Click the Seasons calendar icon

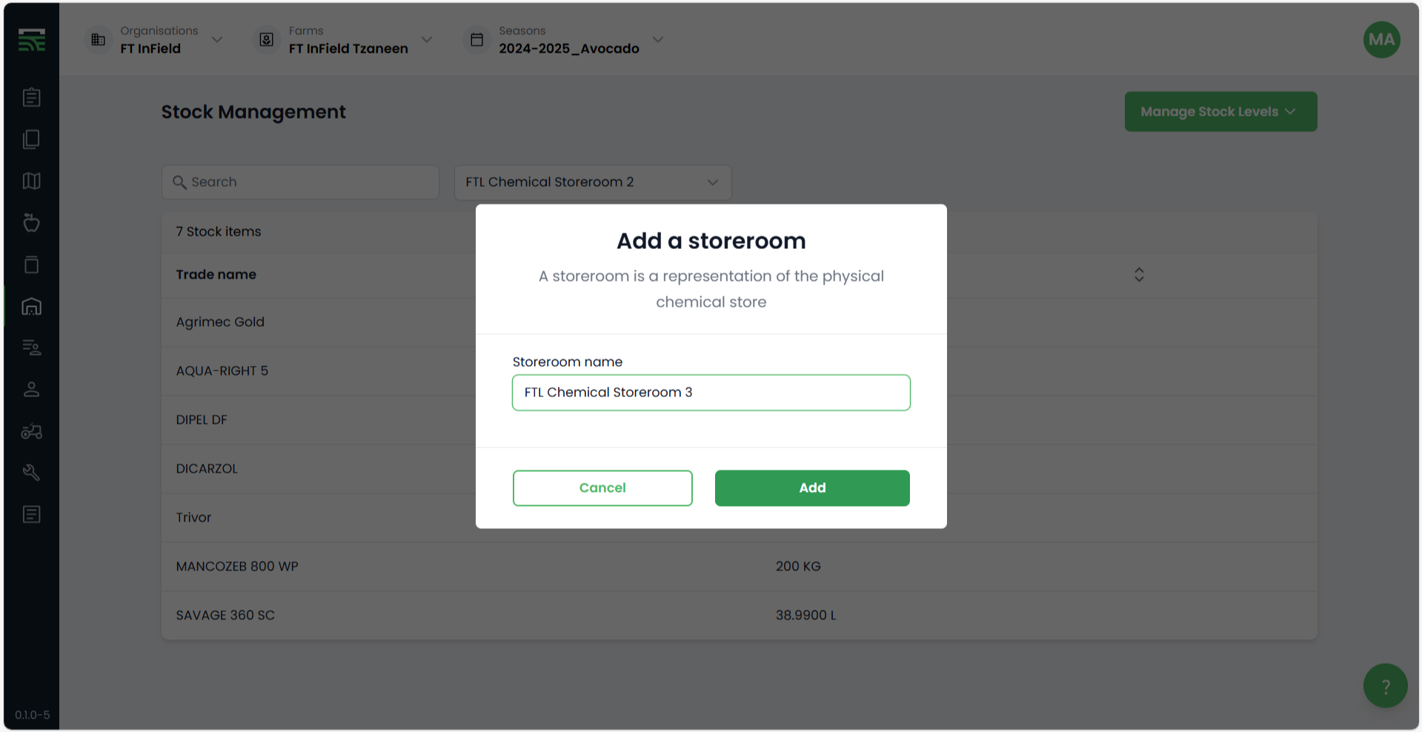tap(477, 40)
